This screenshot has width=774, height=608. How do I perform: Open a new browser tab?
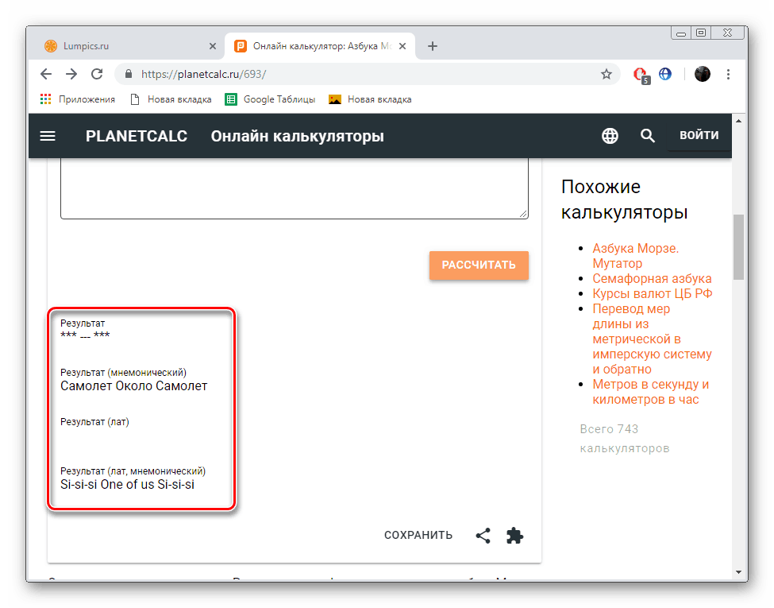pyautogui.click(x=433, y=46)
